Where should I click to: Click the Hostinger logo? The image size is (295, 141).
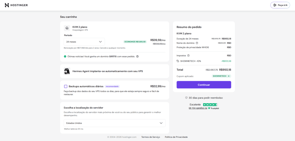[x=16, y=5]
